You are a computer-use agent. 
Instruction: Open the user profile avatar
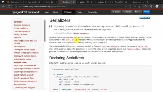pyautogui.click(x=157, y=6)
